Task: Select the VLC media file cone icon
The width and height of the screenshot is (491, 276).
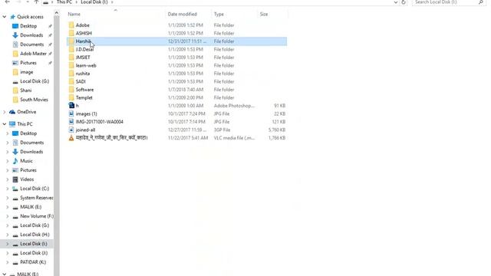Action: coord(71,138)
